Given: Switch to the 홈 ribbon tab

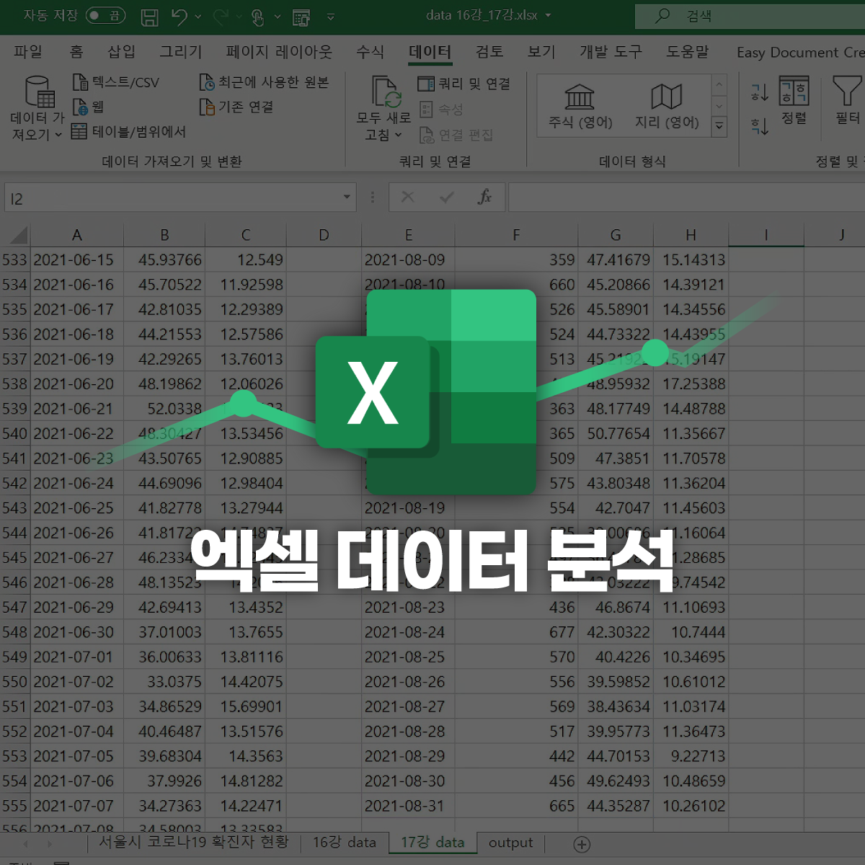Looking at the screenshot, I should pyautogui.click(x=76, y=52).
